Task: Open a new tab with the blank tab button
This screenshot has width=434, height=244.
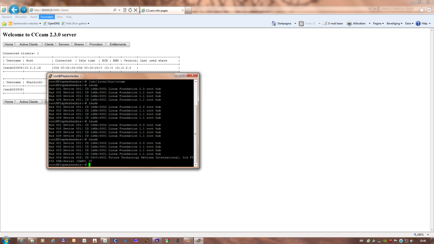Action: [x=188, y=11]
